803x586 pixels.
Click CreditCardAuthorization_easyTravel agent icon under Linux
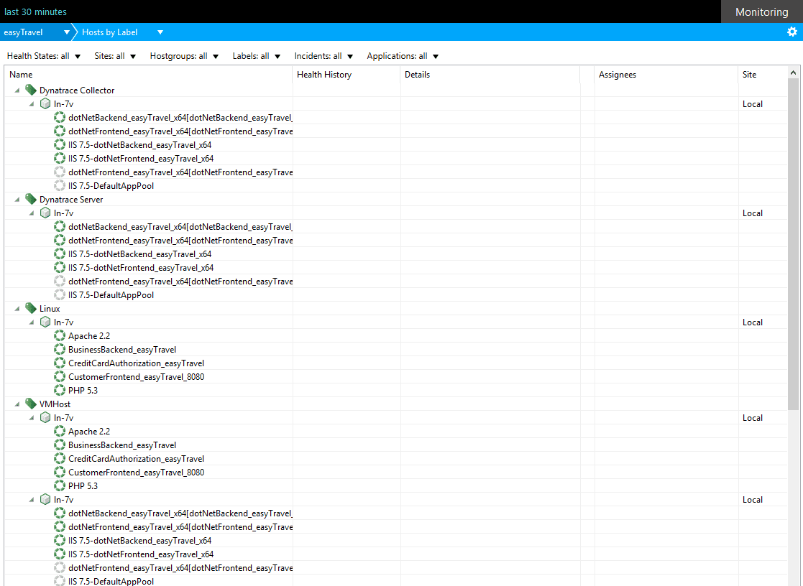click(x=60, y=363)
